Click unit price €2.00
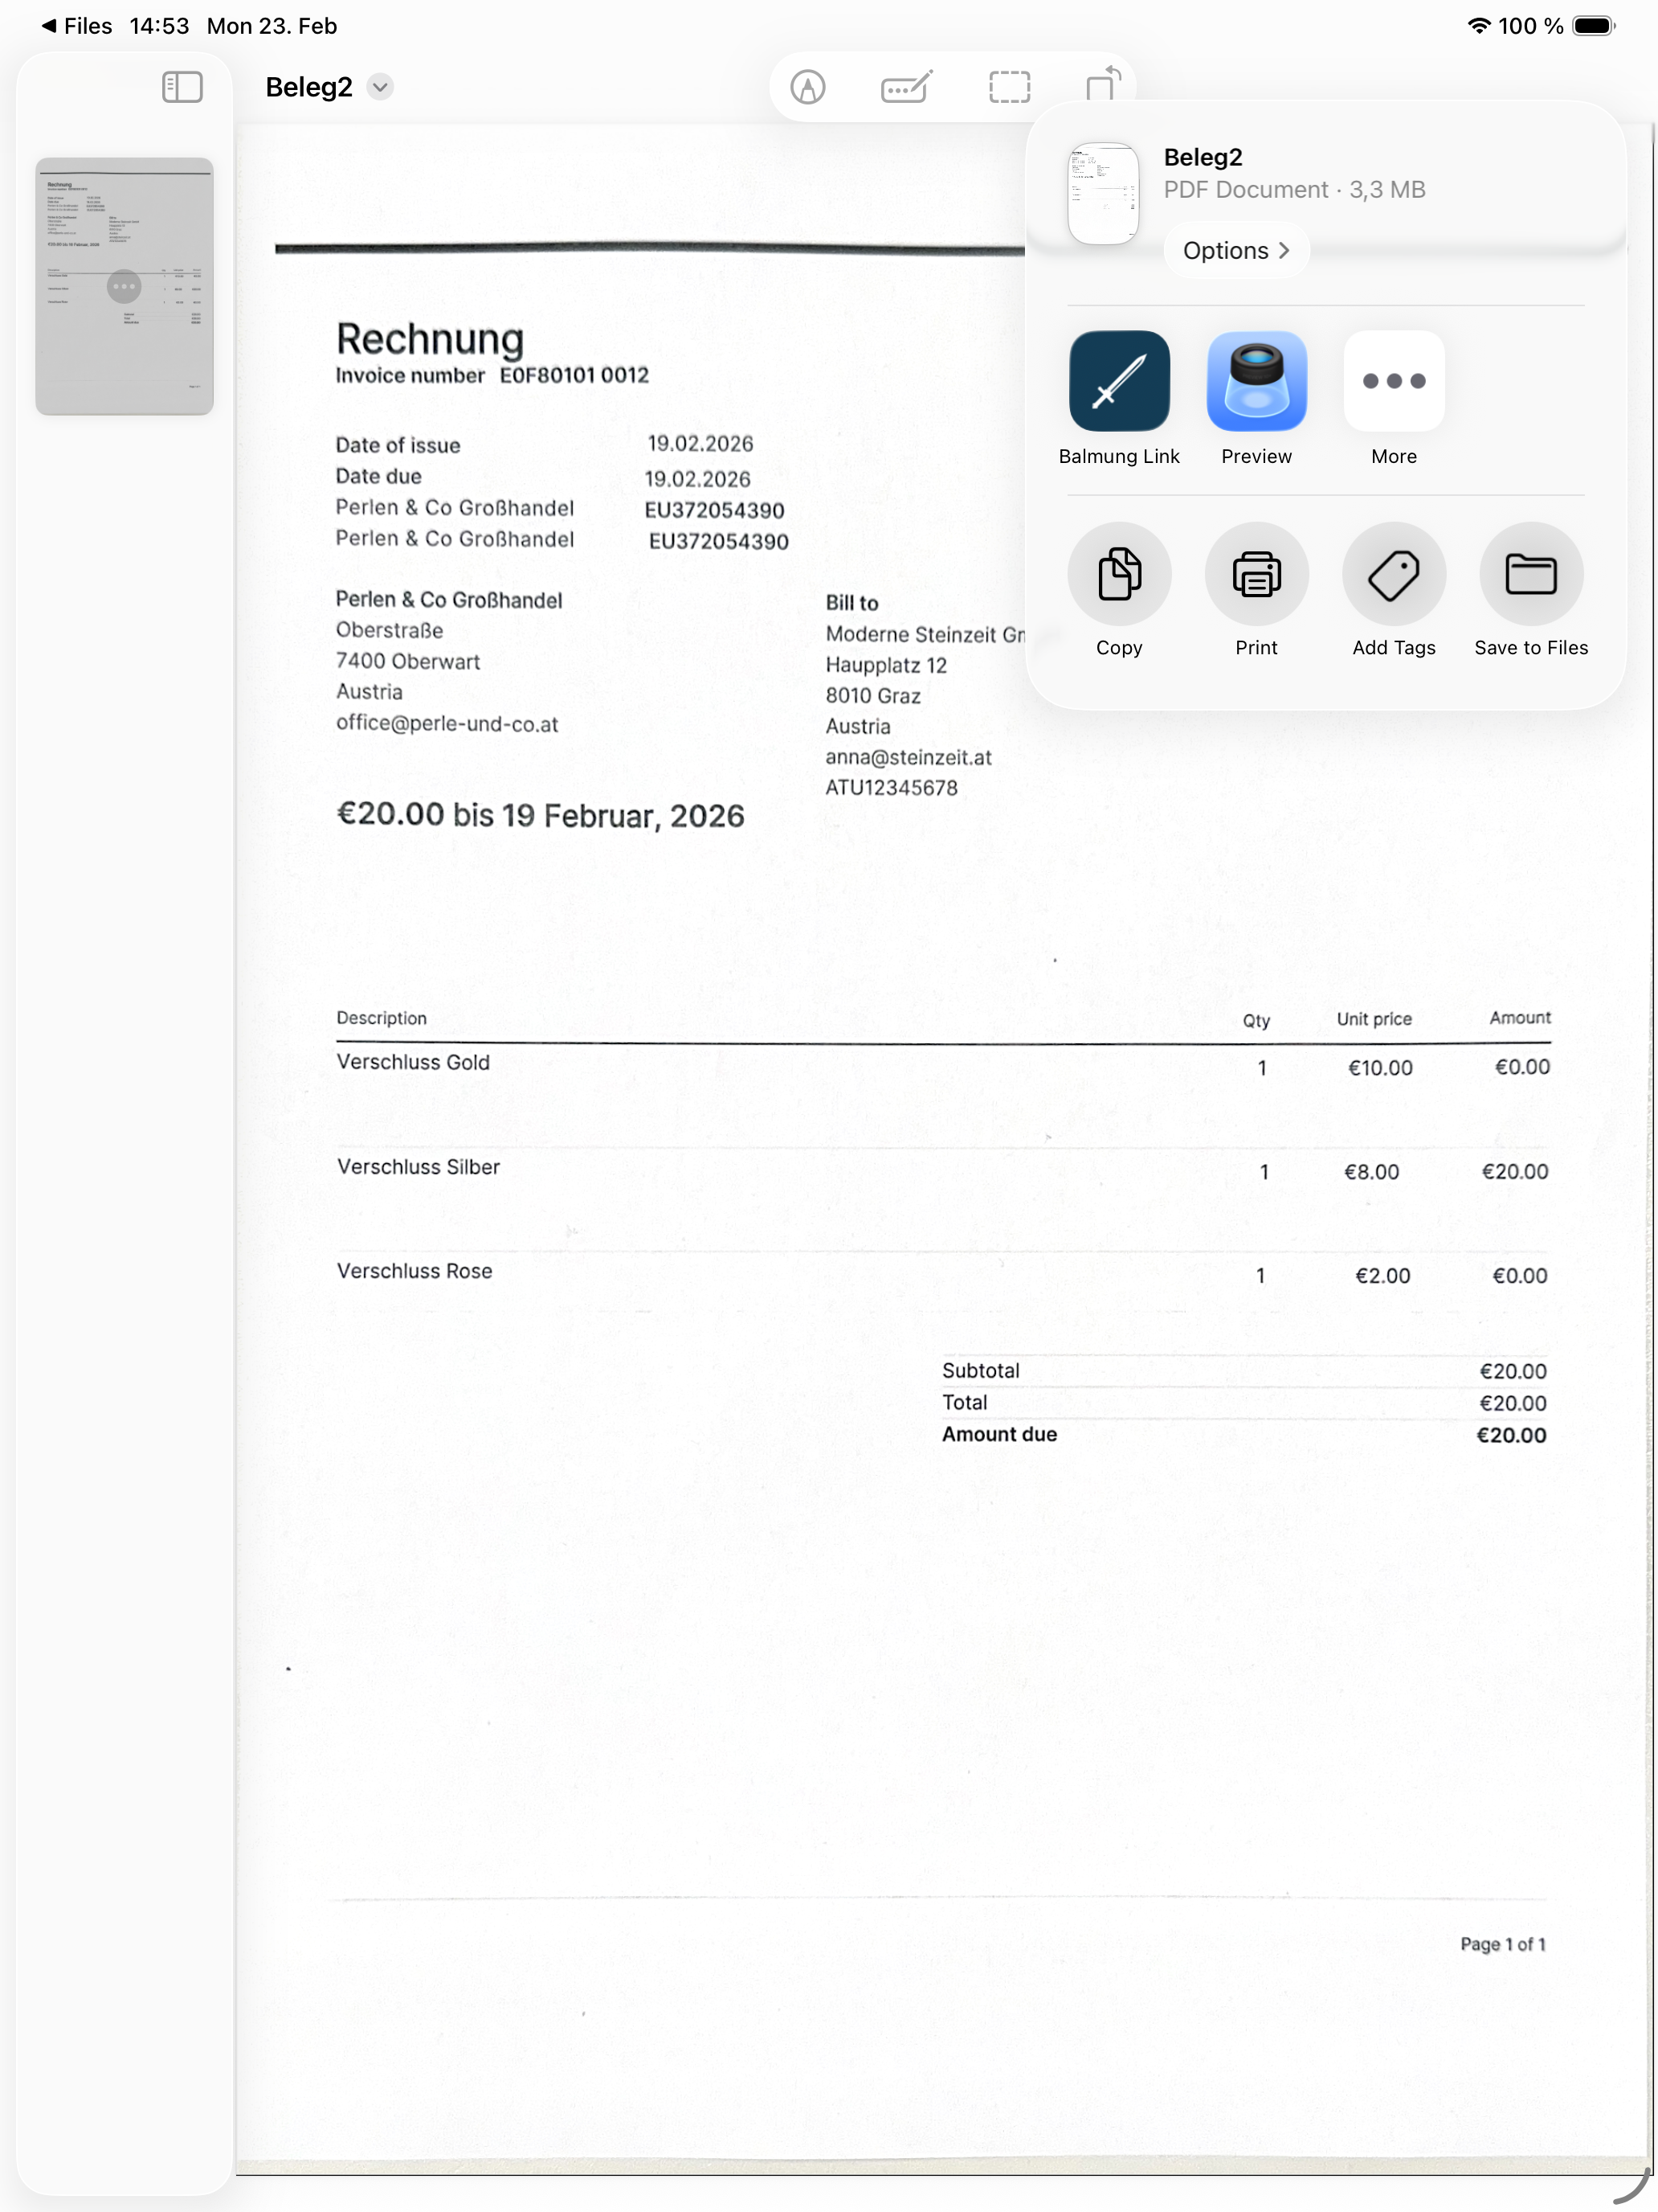Image resolution: width=1658 pixels, height=2212 pixels. (1382, 1276)
